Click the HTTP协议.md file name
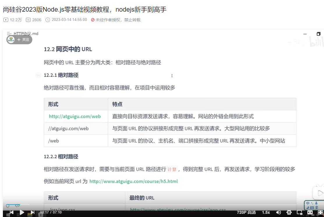 pyautogui.click(x=26, y=33)
